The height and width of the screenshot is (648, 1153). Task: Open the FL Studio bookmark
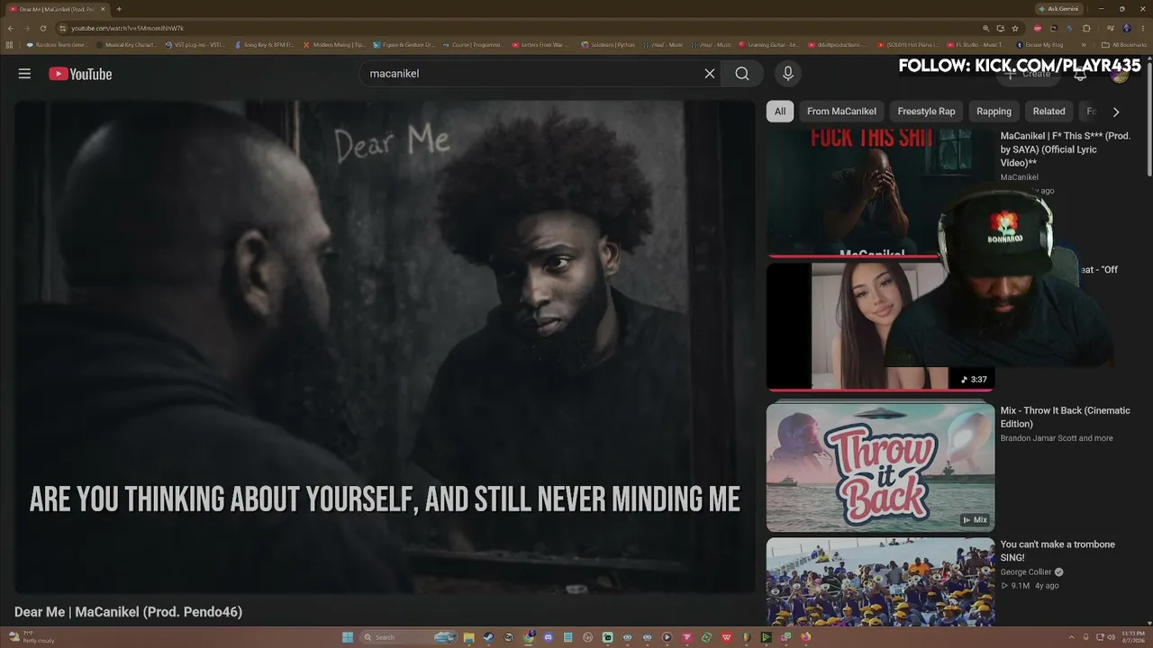(976, 44)
